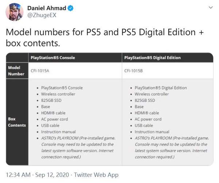Image resolution: width=219 pixels, height=183 pixels.
Task: Click ASTRO's PLAYROOM entry in Console column
Action: point(78,147)
